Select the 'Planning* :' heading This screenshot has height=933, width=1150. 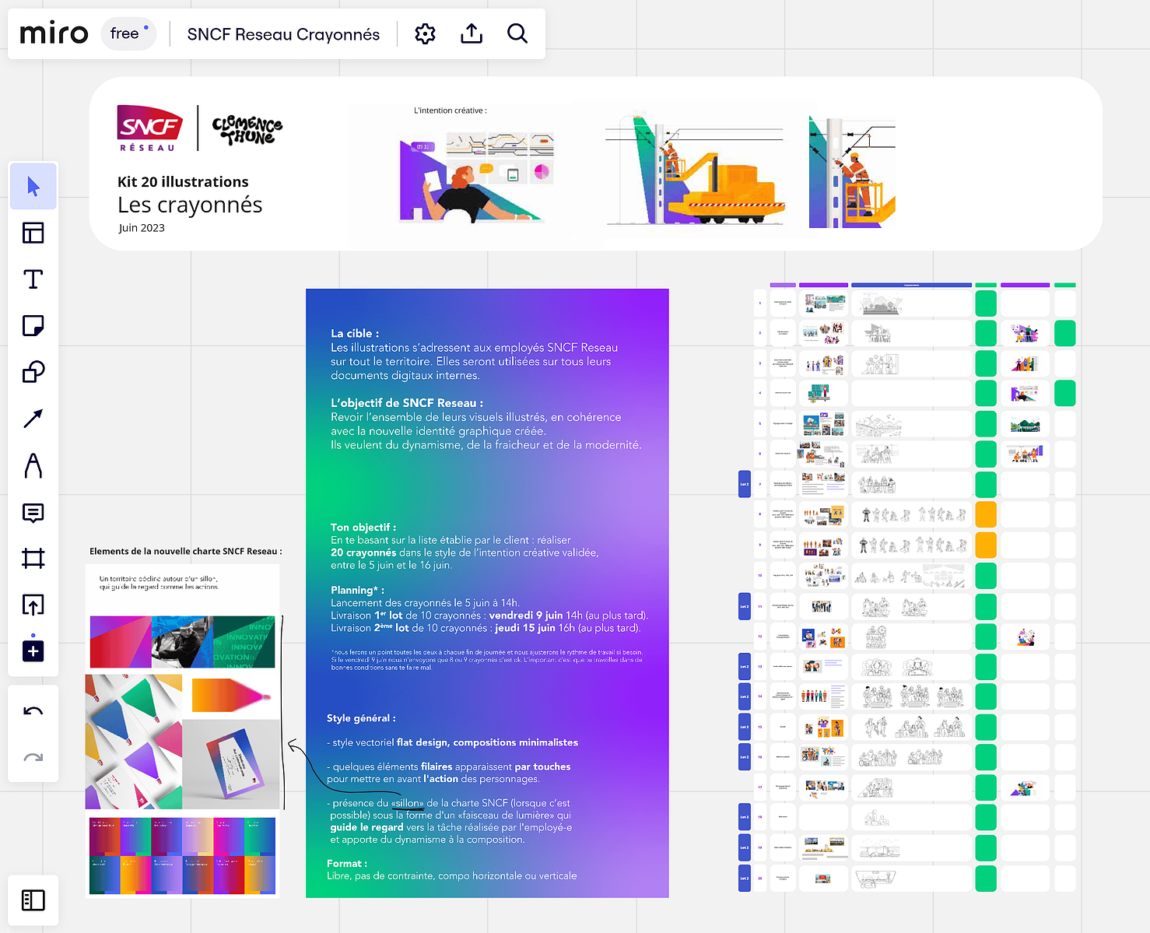click(x=357, y=591)
